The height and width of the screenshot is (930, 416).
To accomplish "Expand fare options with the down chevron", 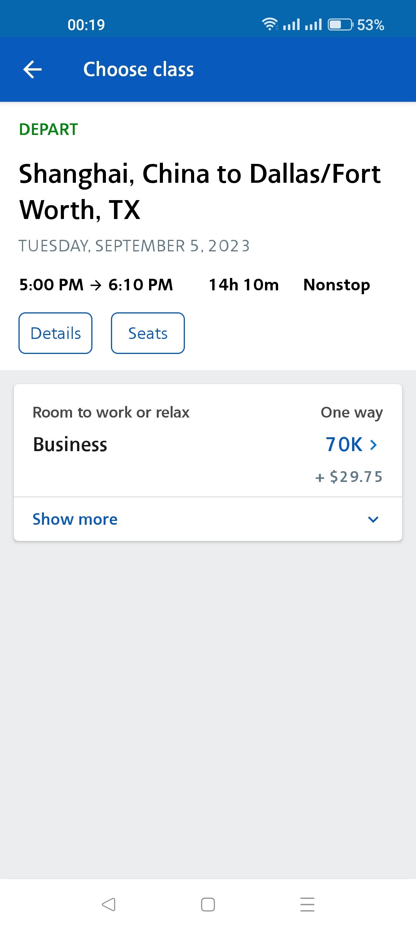I will [373, 519].
